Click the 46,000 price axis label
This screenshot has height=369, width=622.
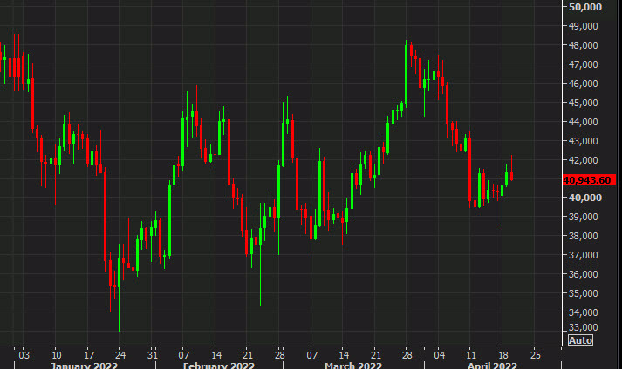pos(583,84)
